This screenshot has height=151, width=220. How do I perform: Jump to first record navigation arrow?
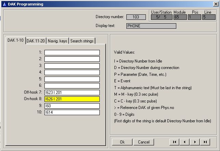(x=175, y=142)
